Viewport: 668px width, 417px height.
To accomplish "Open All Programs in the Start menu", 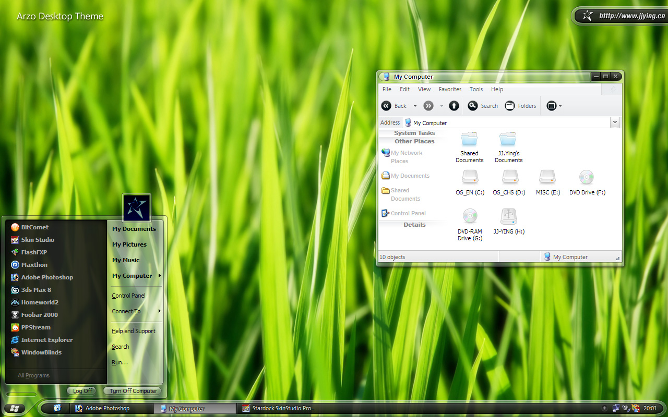I will tap(34, 375).
